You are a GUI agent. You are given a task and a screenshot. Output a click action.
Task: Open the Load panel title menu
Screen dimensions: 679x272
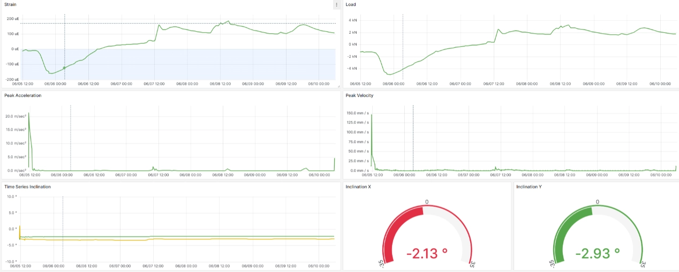351,5
